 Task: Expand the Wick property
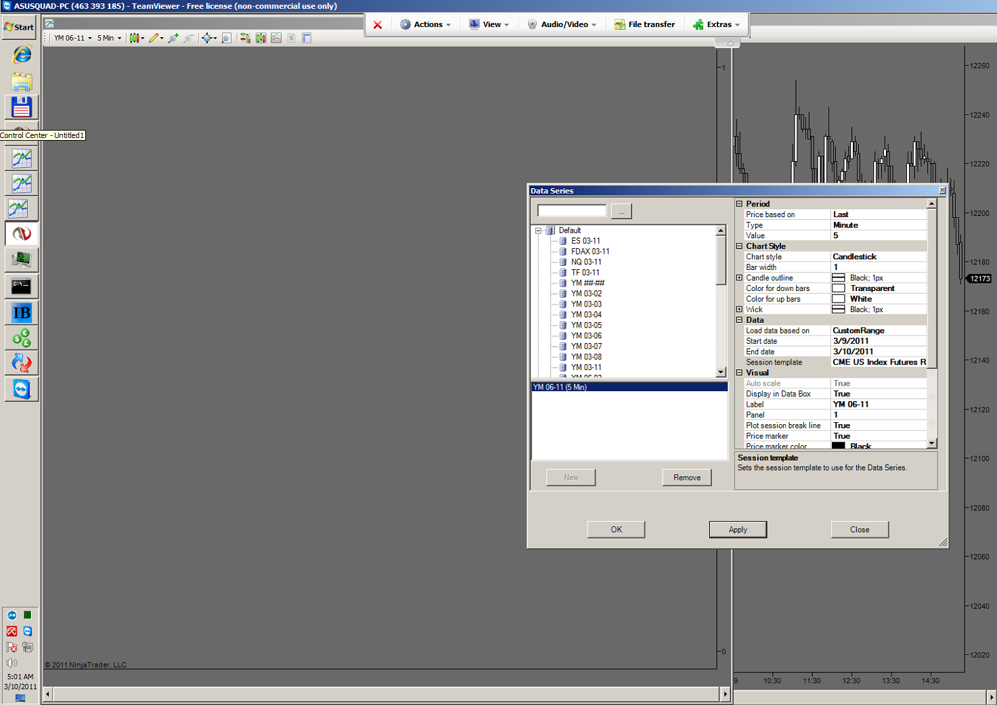click(x=739, y=309)
